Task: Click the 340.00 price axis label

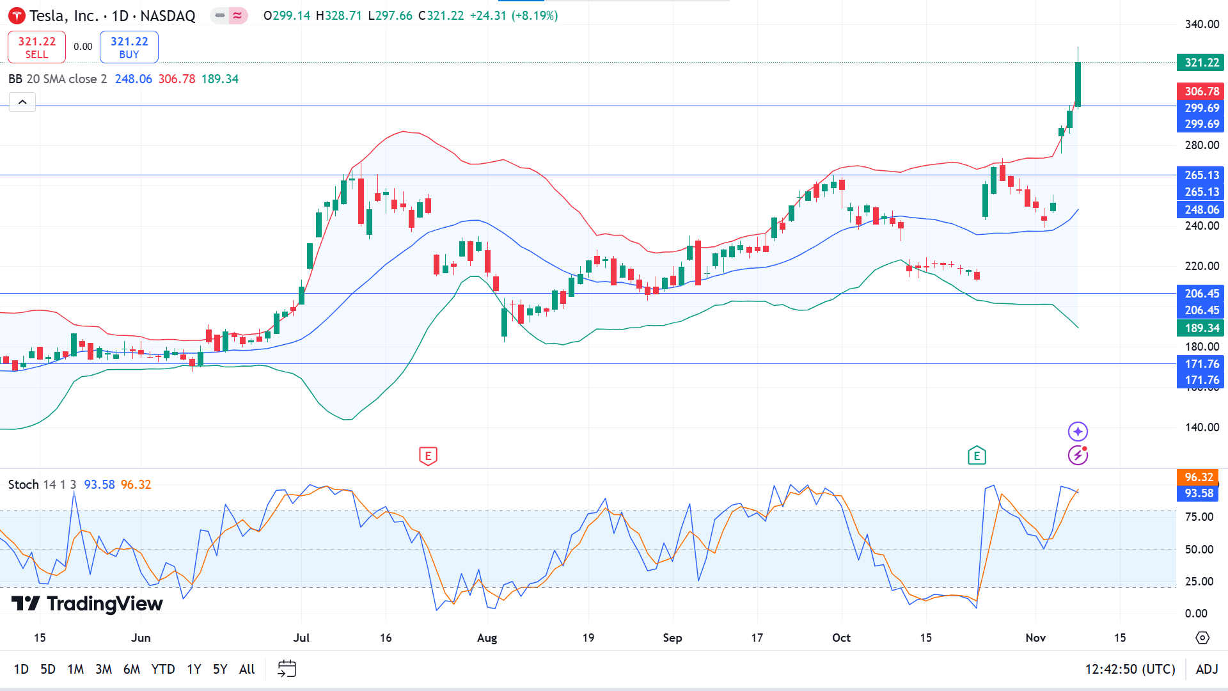Action: click(x=1202, y=24)
